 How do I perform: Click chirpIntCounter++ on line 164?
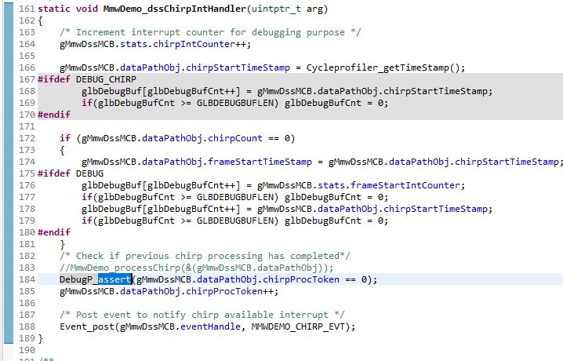pyautogui.click(x=200, y=44)
